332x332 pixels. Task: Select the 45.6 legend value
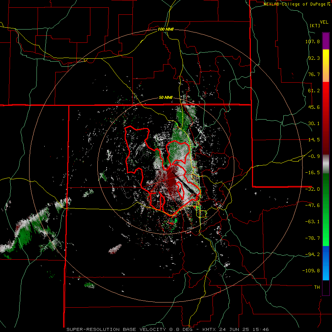tap(314, 107)
